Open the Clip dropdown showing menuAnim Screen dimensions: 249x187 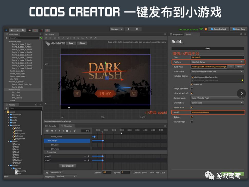point(56,172)
